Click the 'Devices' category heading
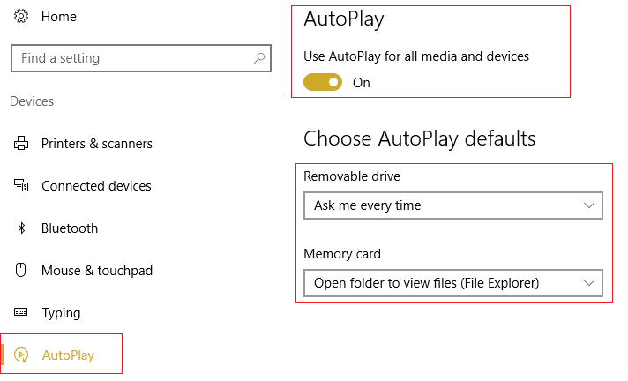This screenshot has width=628, height=381. click(32, 101)
